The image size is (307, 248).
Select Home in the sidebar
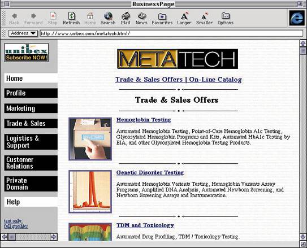31,78
